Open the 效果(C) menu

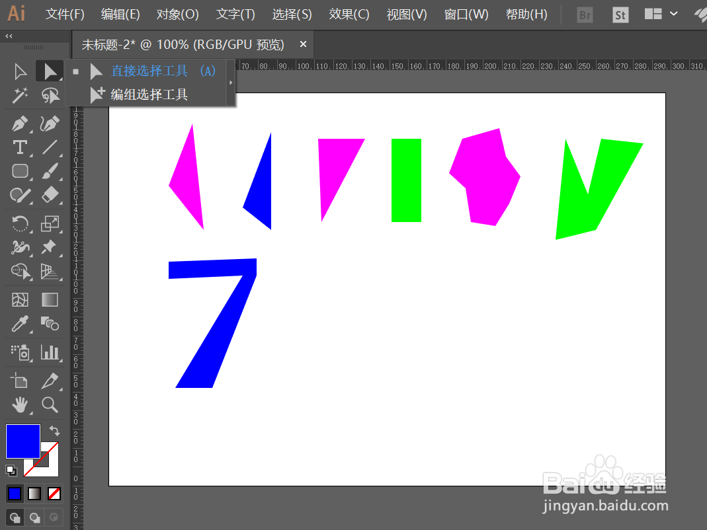click(349, 15)
